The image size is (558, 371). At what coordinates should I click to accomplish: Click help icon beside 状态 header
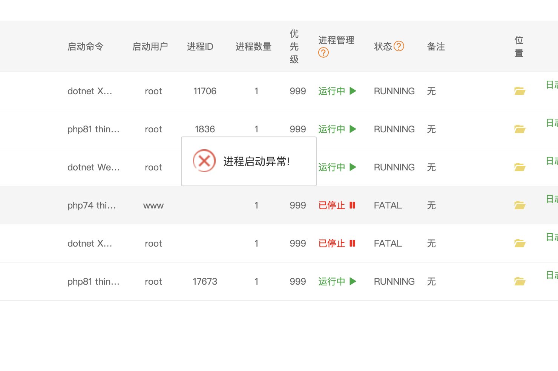point(399,46)
